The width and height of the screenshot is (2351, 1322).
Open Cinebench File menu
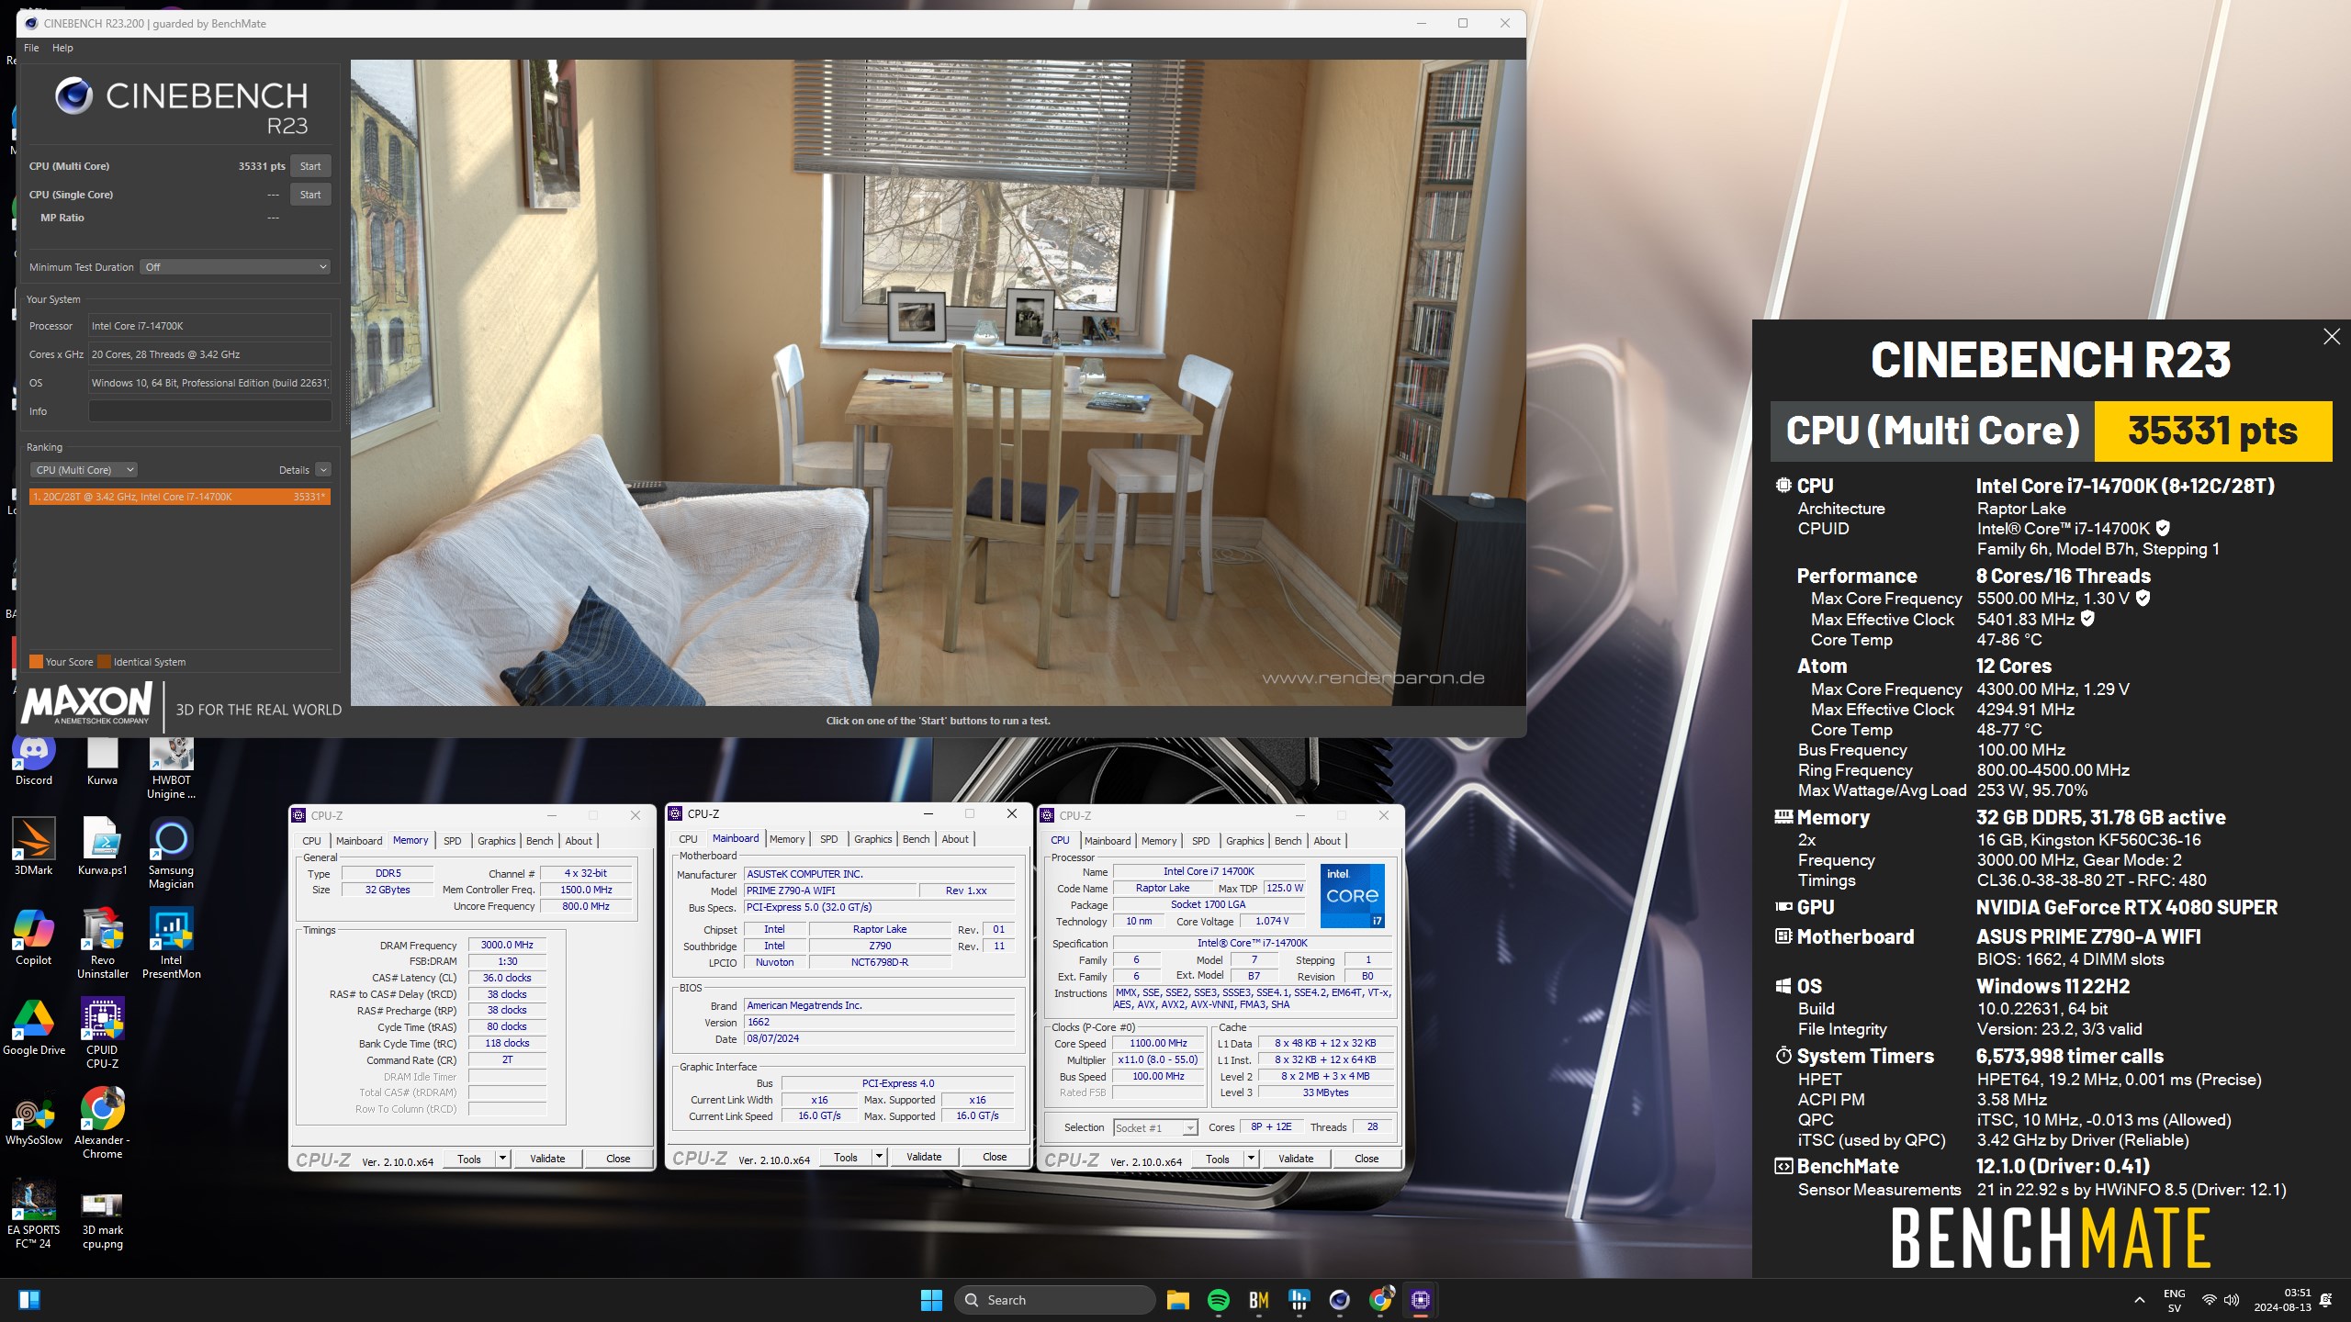click(x=31, y=48)
